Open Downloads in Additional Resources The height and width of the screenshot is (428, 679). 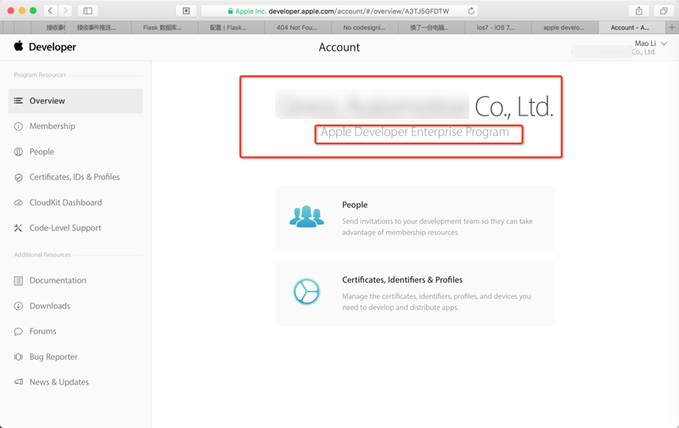tap(50, 306)
